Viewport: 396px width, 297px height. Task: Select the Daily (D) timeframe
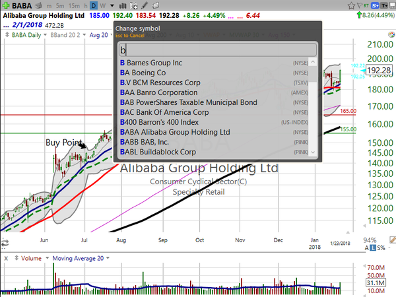[94, 5]
